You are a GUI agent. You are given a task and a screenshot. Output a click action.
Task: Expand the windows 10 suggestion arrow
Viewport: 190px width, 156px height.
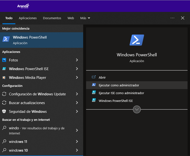pos(77,150)
